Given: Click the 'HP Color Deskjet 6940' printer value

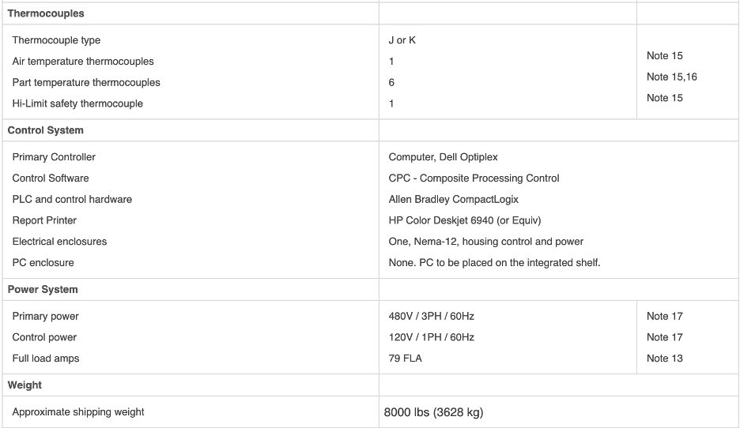Looking at the screenshot, I should tap(465, 220).
